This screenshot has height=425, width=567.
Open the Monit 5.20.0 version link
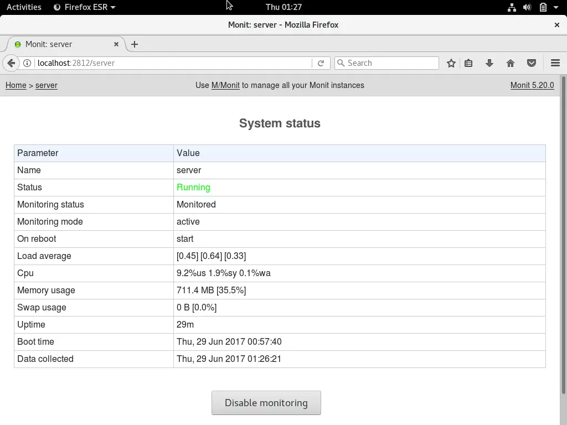pyautogui.click(x=532, y=85)
